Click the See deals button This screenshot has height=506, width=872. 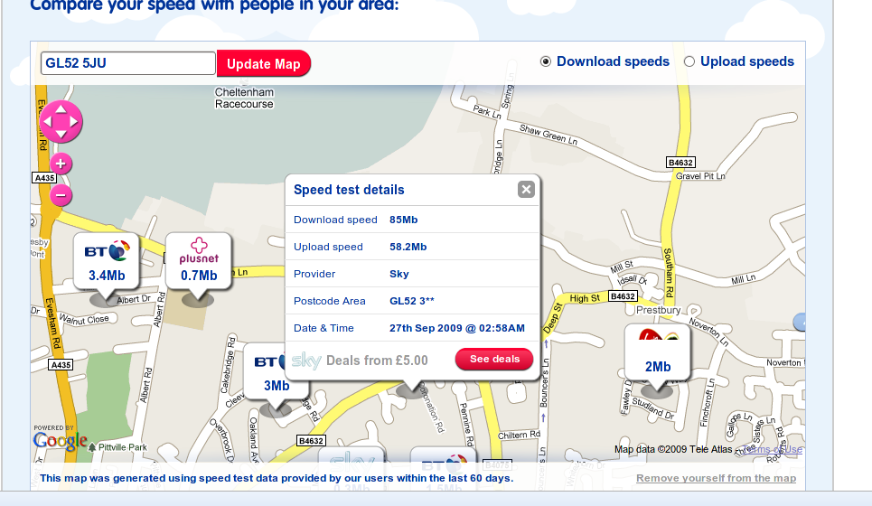click(x=494, y=360)
